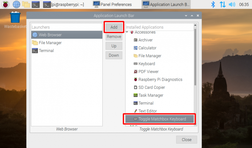Open the Wastebasket on the desktop

coord(14,19)
